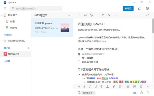
Task: Open the new window icon
Action: click(x=140, y=8)
